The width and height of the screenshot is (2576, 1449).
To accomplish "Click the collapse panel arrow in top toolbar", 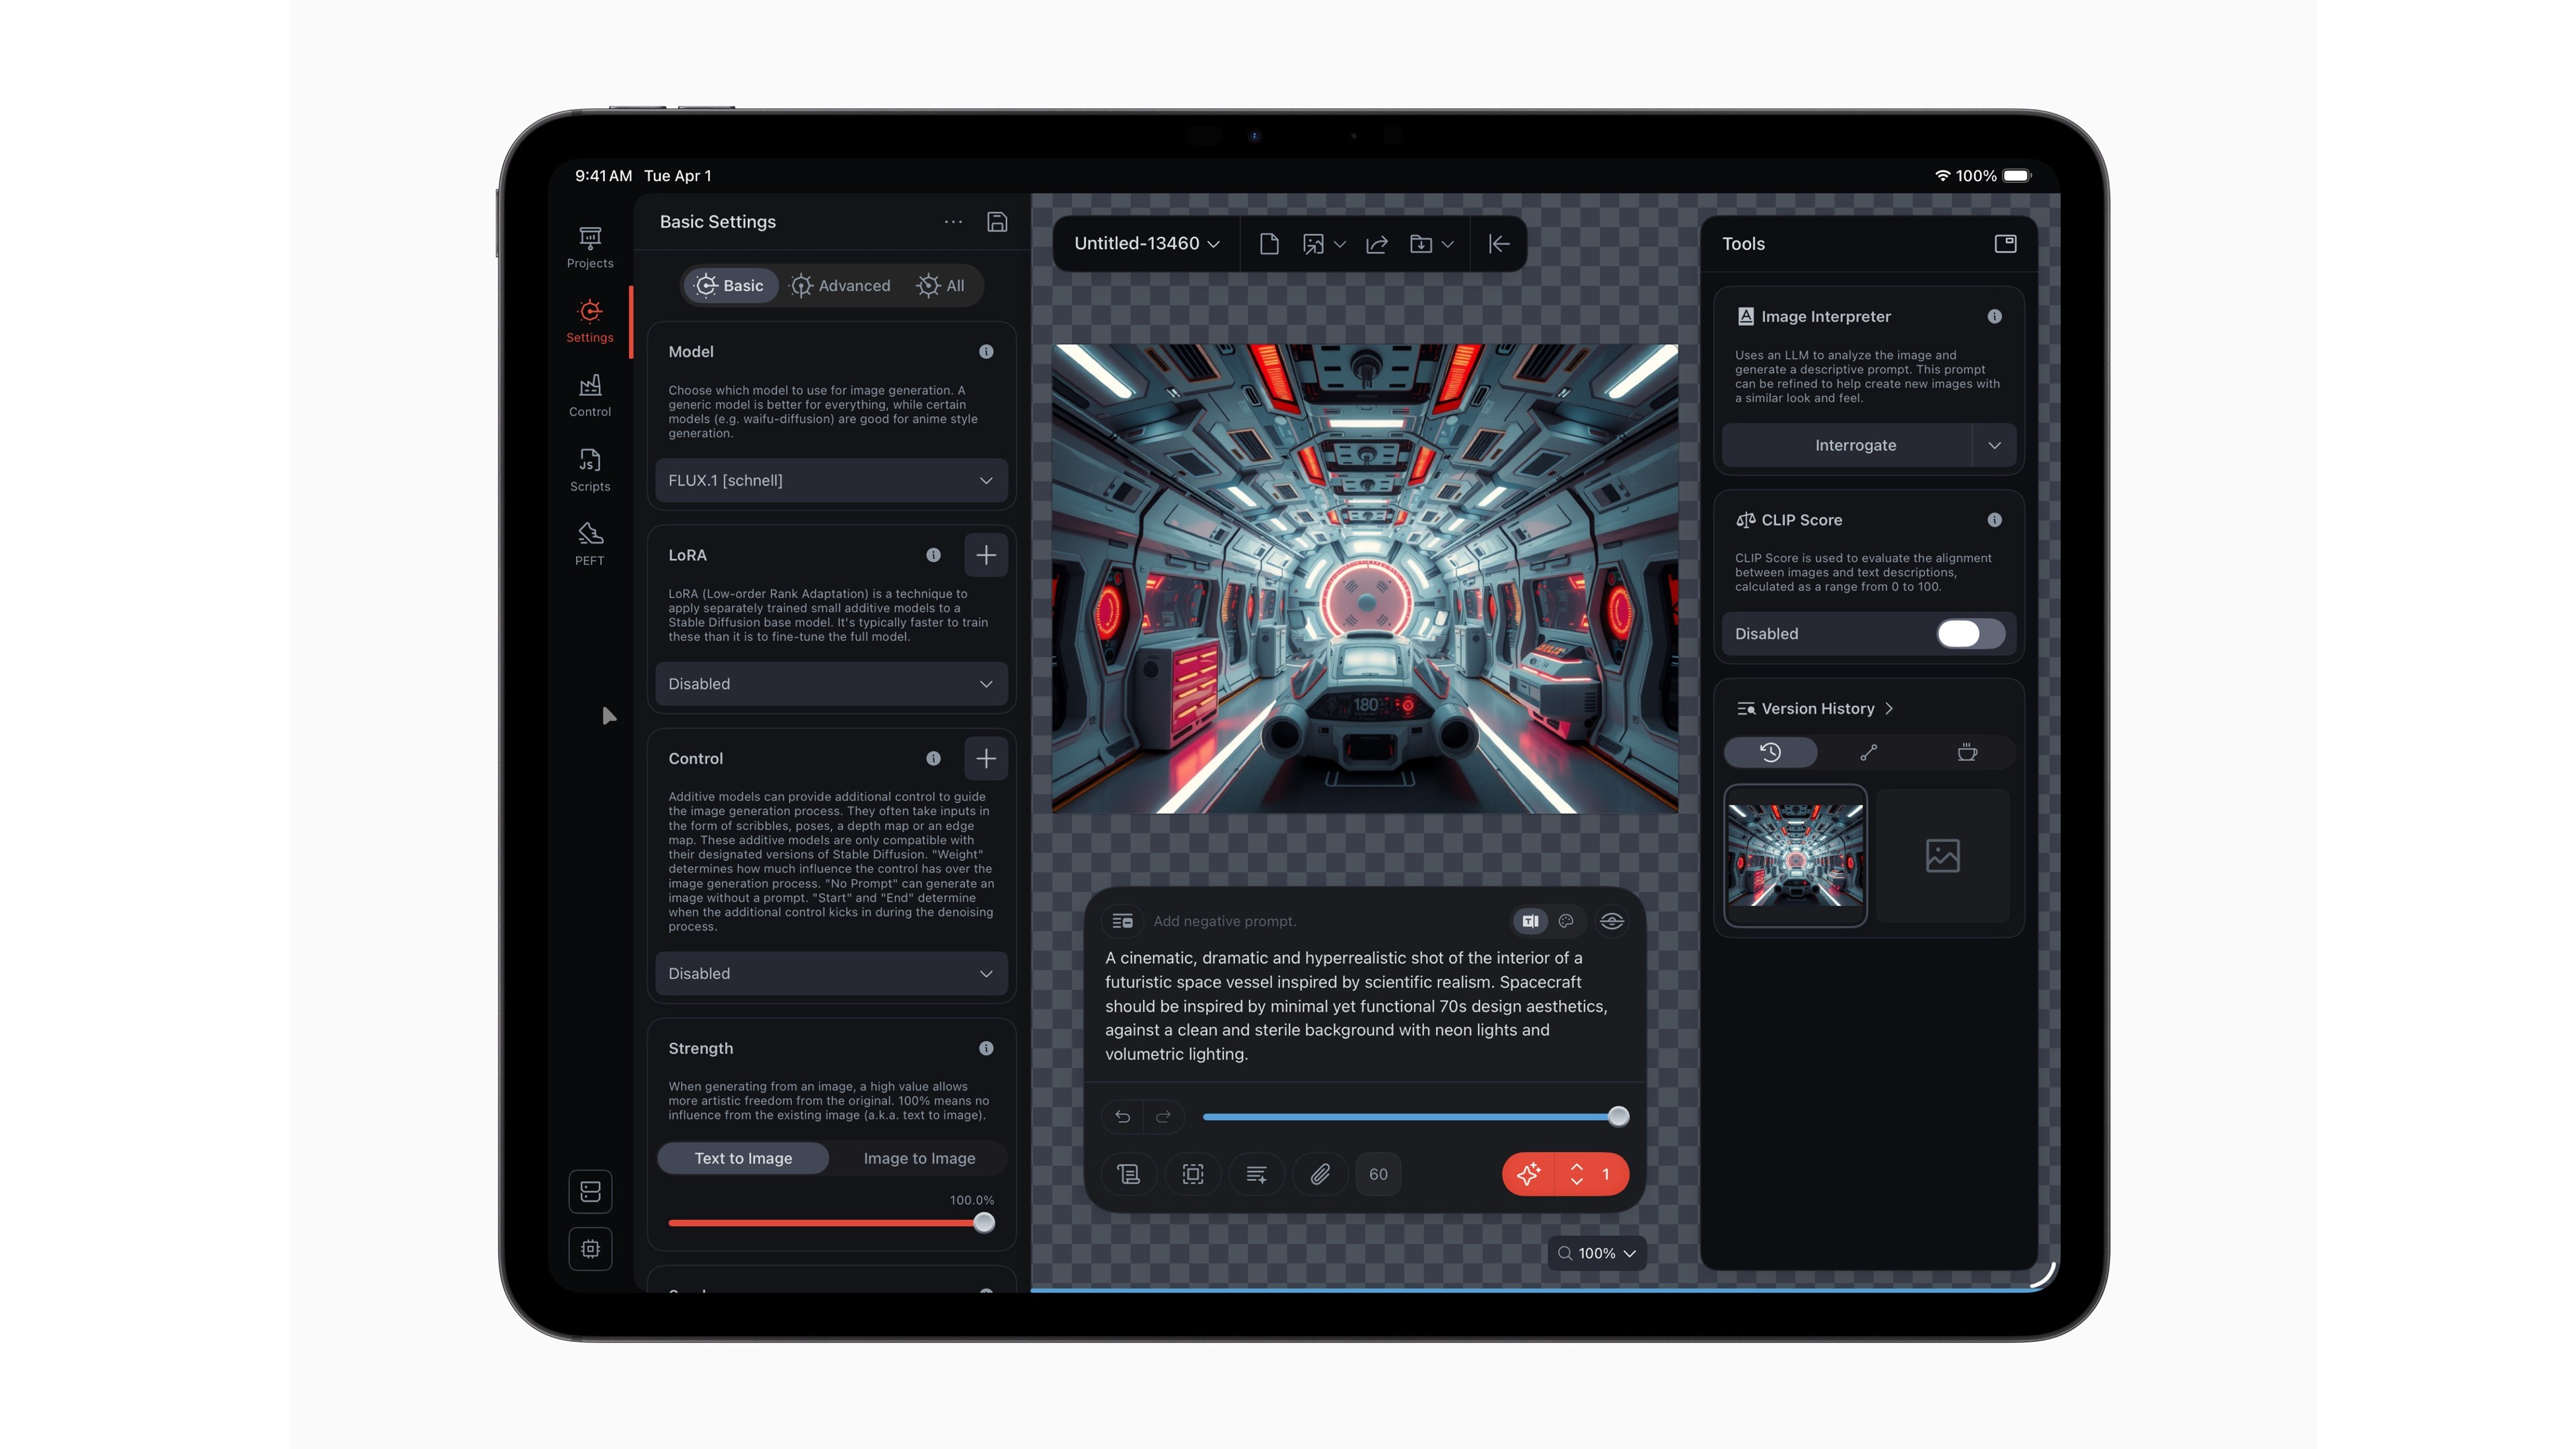I will click(1498, 244).
